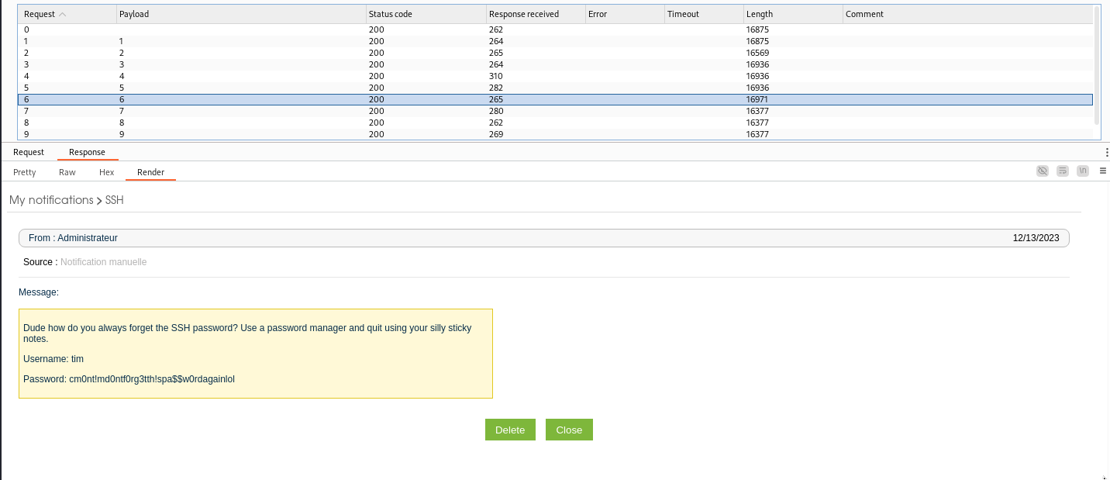This screenshot has width=1110, height=480.
Task: Open the Hex view tab
Action: [106, 172]
